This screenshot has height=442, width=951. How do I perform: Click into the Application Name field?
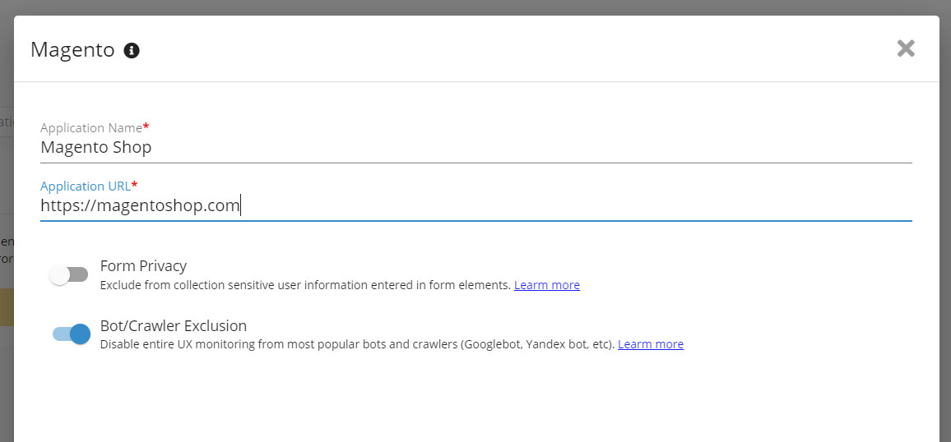click(475, 148)
